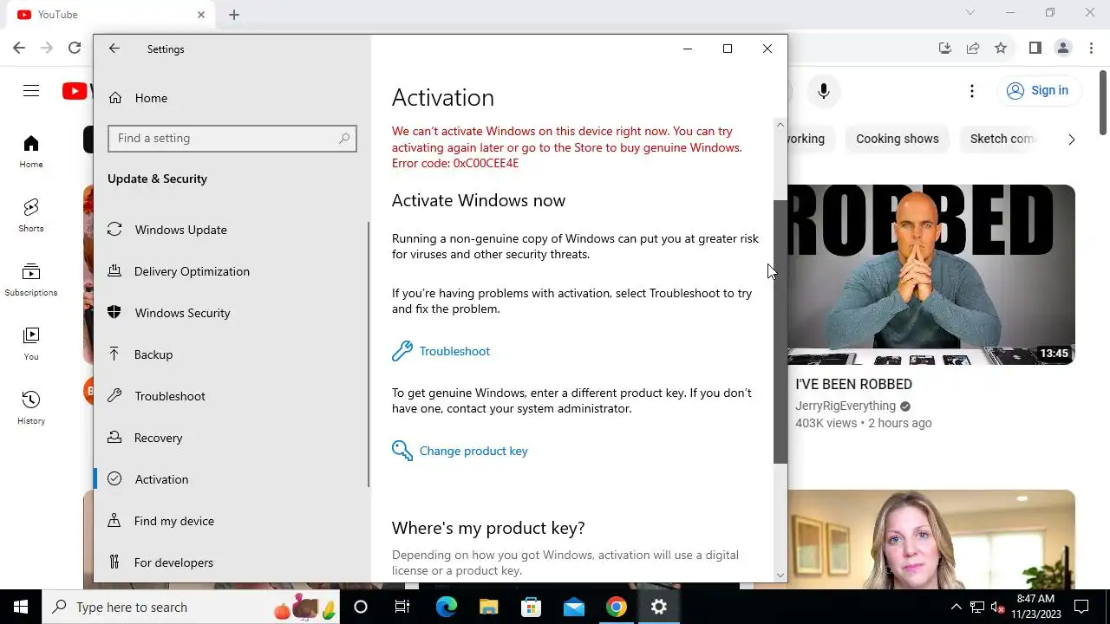The width and height of the screenshot is (1110, 624).
Task: Open the I'VE BEEN ROBBED video thumbnail
Action: coord(931,275)
